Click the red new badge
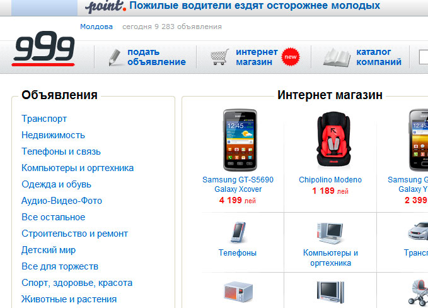 click(291, 57)
